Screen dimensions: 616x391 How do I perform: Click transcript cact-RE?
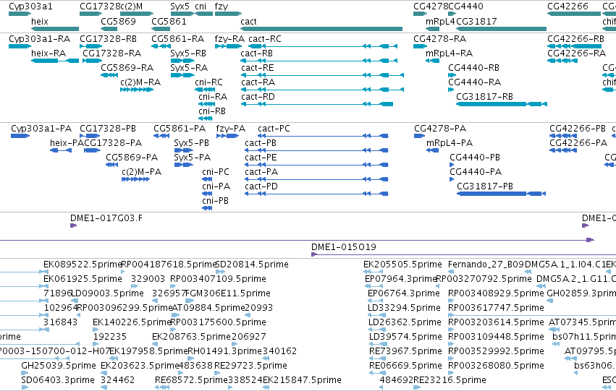[x=257, y=68]
